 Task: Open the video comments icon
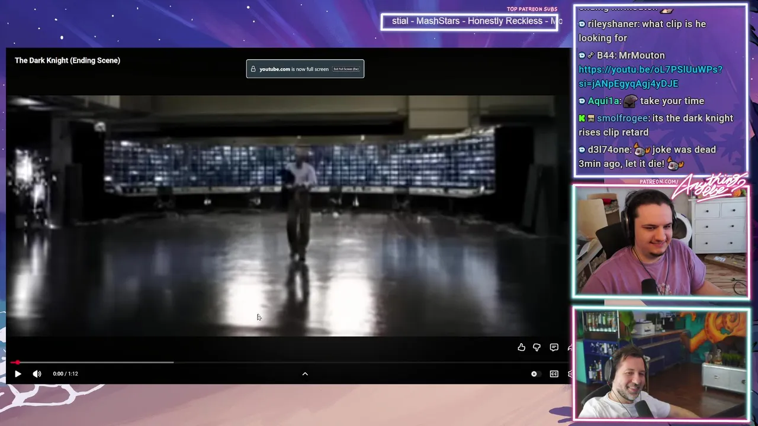(x=554, y=347)
